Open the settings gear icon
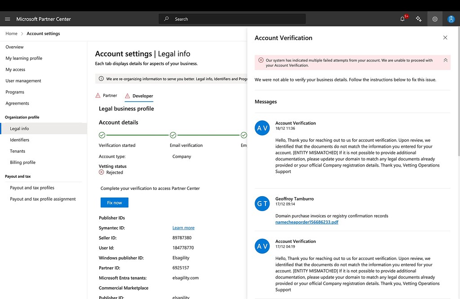460x299 pixels. 435,19
